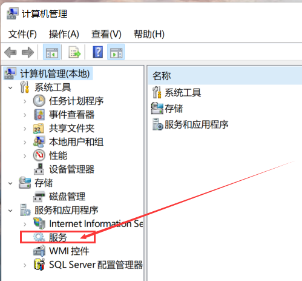
Task: Toggle the show/hide action pane icon
Action: [116, 52]
